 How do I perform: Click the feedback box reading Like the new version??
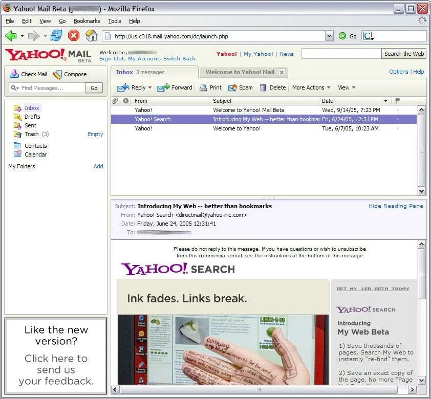coord(56,356)
